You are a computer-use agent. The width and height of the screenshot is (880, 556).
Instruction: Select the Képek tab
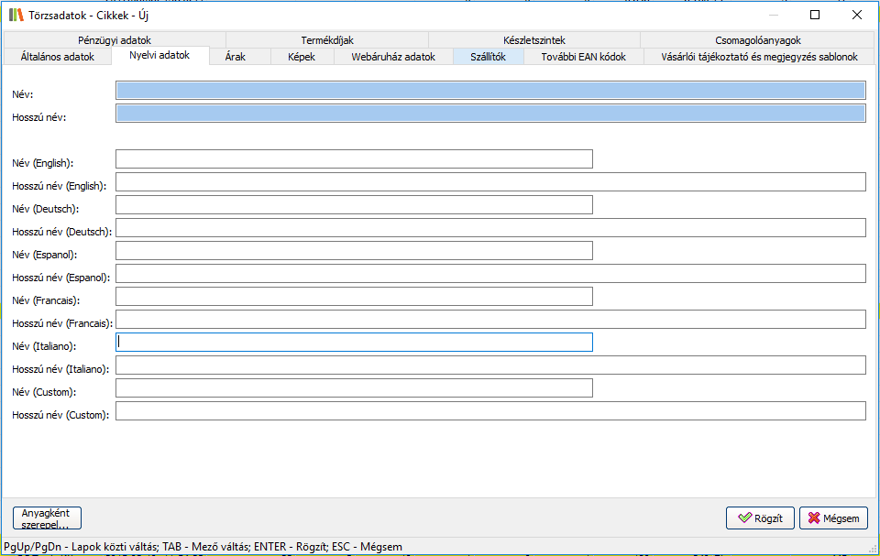click(x=301, y=57)
